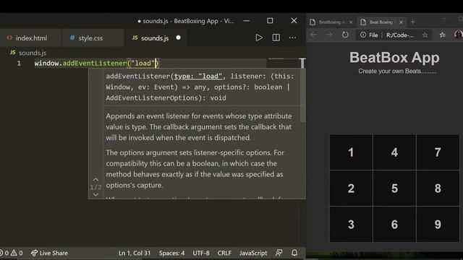The image size is (463, 260).
Task: Change the line ending via CRLF
Action: point(224,253)
